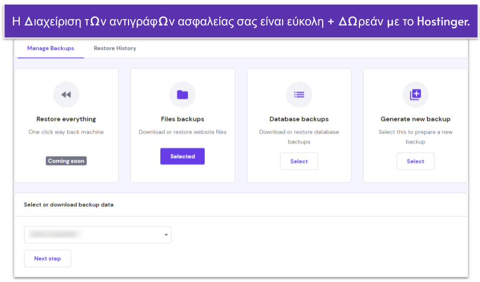Click the Coming soon badge
480x282 pixels.
66,161
